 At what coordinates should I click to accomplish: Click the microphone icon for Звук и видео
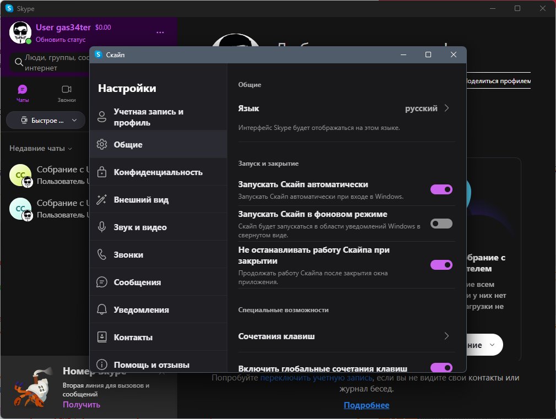tap(101, 227)
